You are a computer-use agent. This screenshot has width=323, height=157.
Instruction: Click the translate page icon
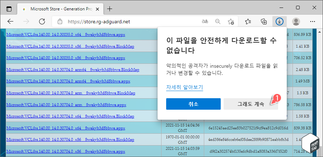(205, 22)
